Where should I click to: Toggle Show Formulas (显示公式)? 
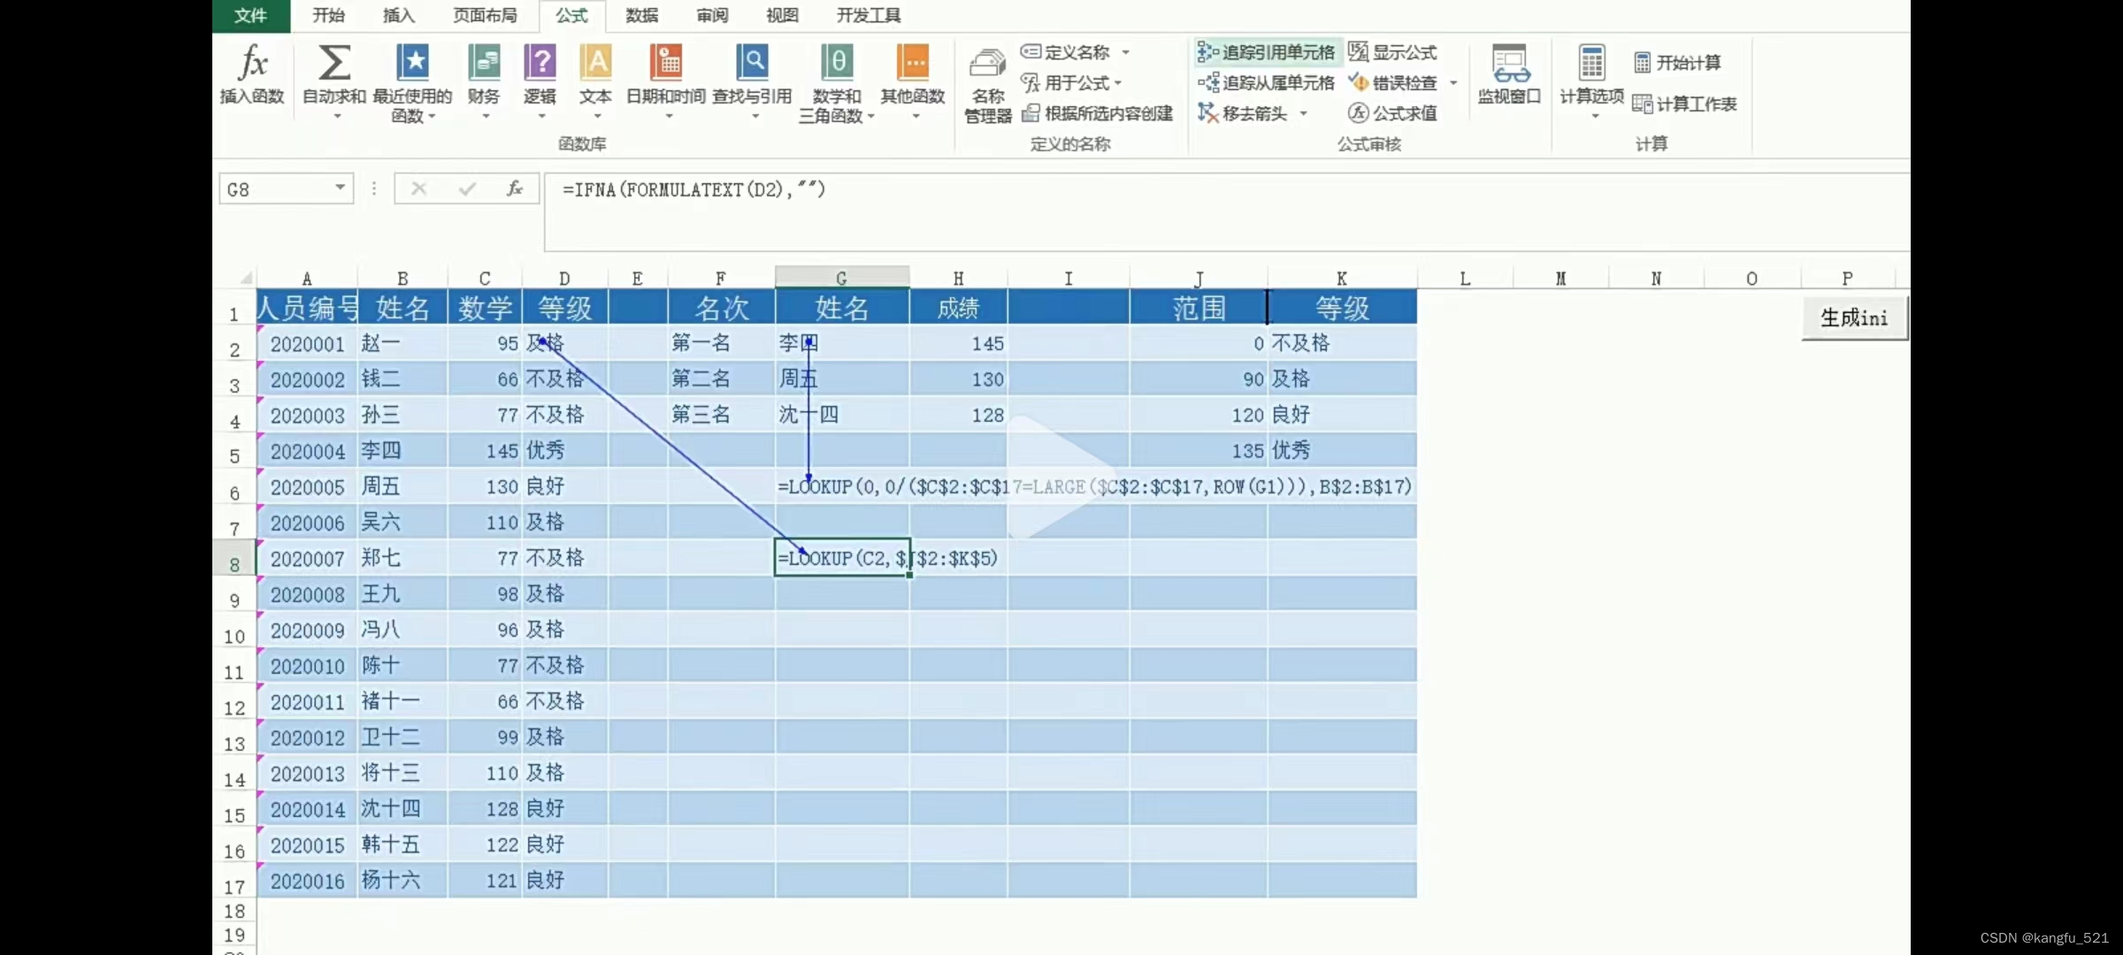coord(1392,52)
